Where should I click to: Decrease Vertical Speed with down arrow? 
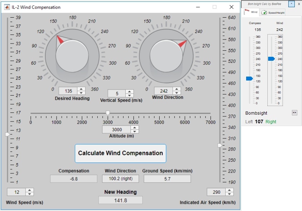(130, 95)
